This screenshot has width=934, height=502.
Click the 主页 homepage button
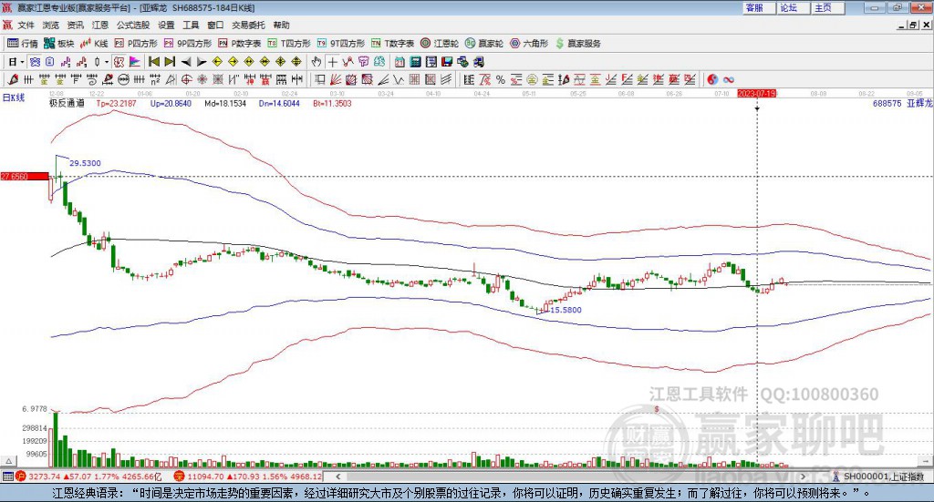(x=828, y=7)
